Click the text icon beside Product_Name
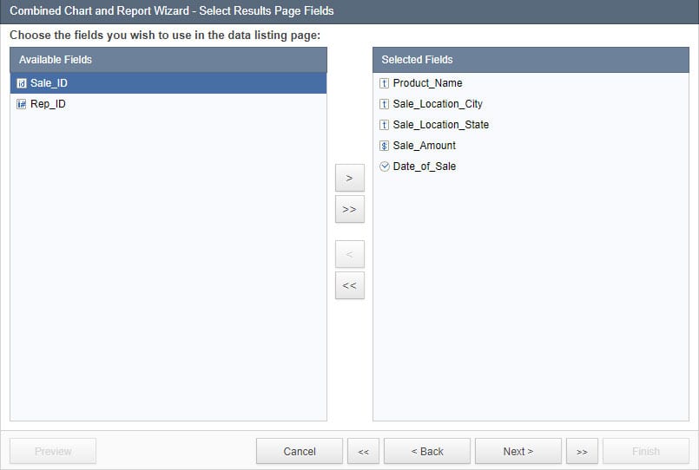Screen dimensions: 699x470 (385, 83)
